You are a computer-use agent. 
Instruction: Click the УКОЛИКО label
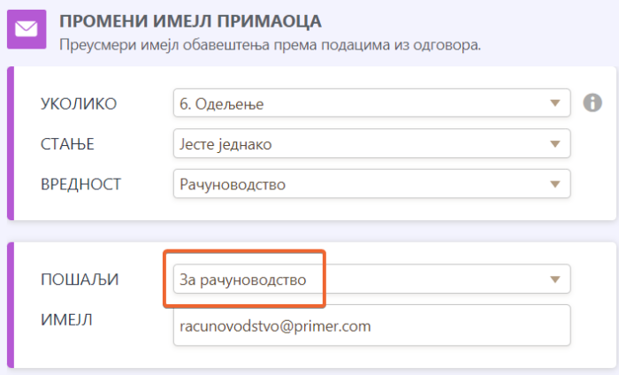[x=79, y=103]
